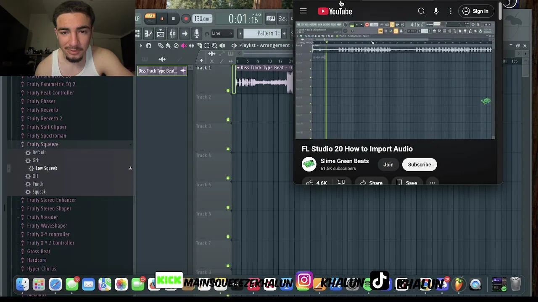Select the pencil draw tool
The height and width of the screenshot is (302, 538).
click(161, 45)
